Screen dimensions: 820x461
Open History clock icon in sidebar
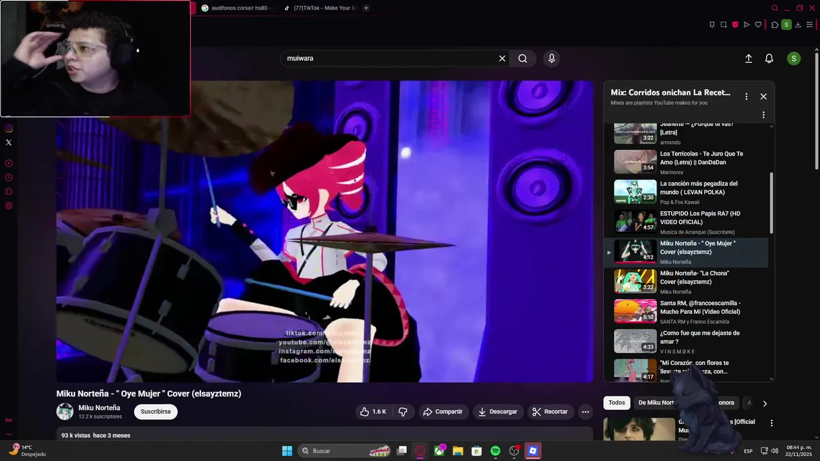[9, 177]
